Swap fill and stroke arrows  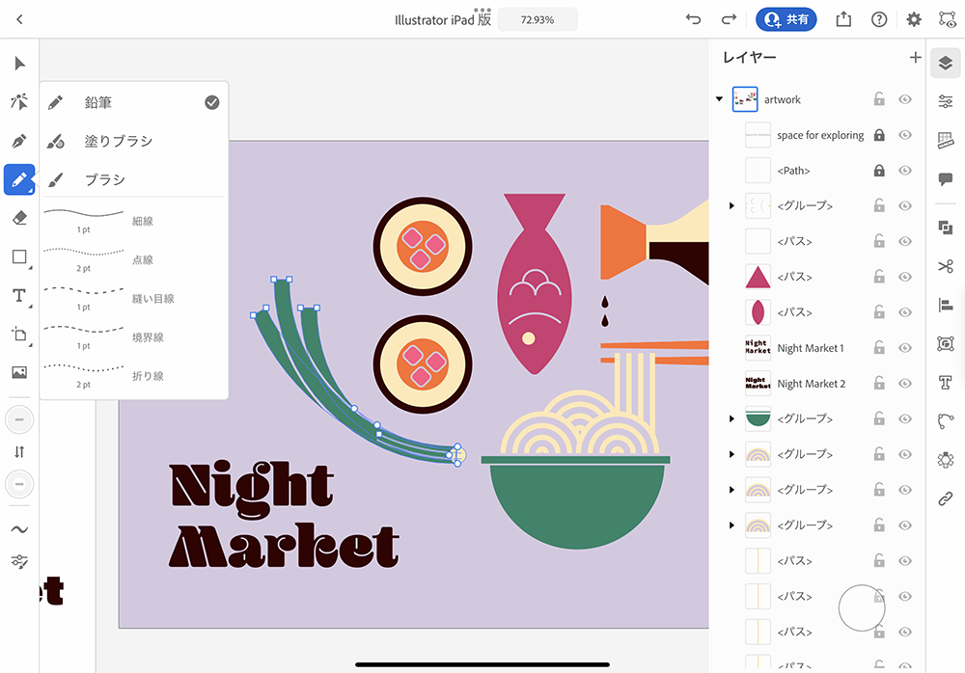tap(19, 452)
